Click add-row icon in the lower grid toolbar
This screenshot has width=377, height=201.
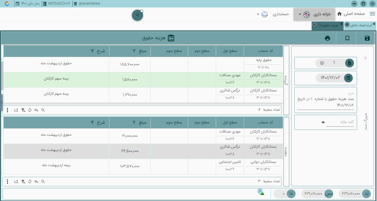(36, 181)
